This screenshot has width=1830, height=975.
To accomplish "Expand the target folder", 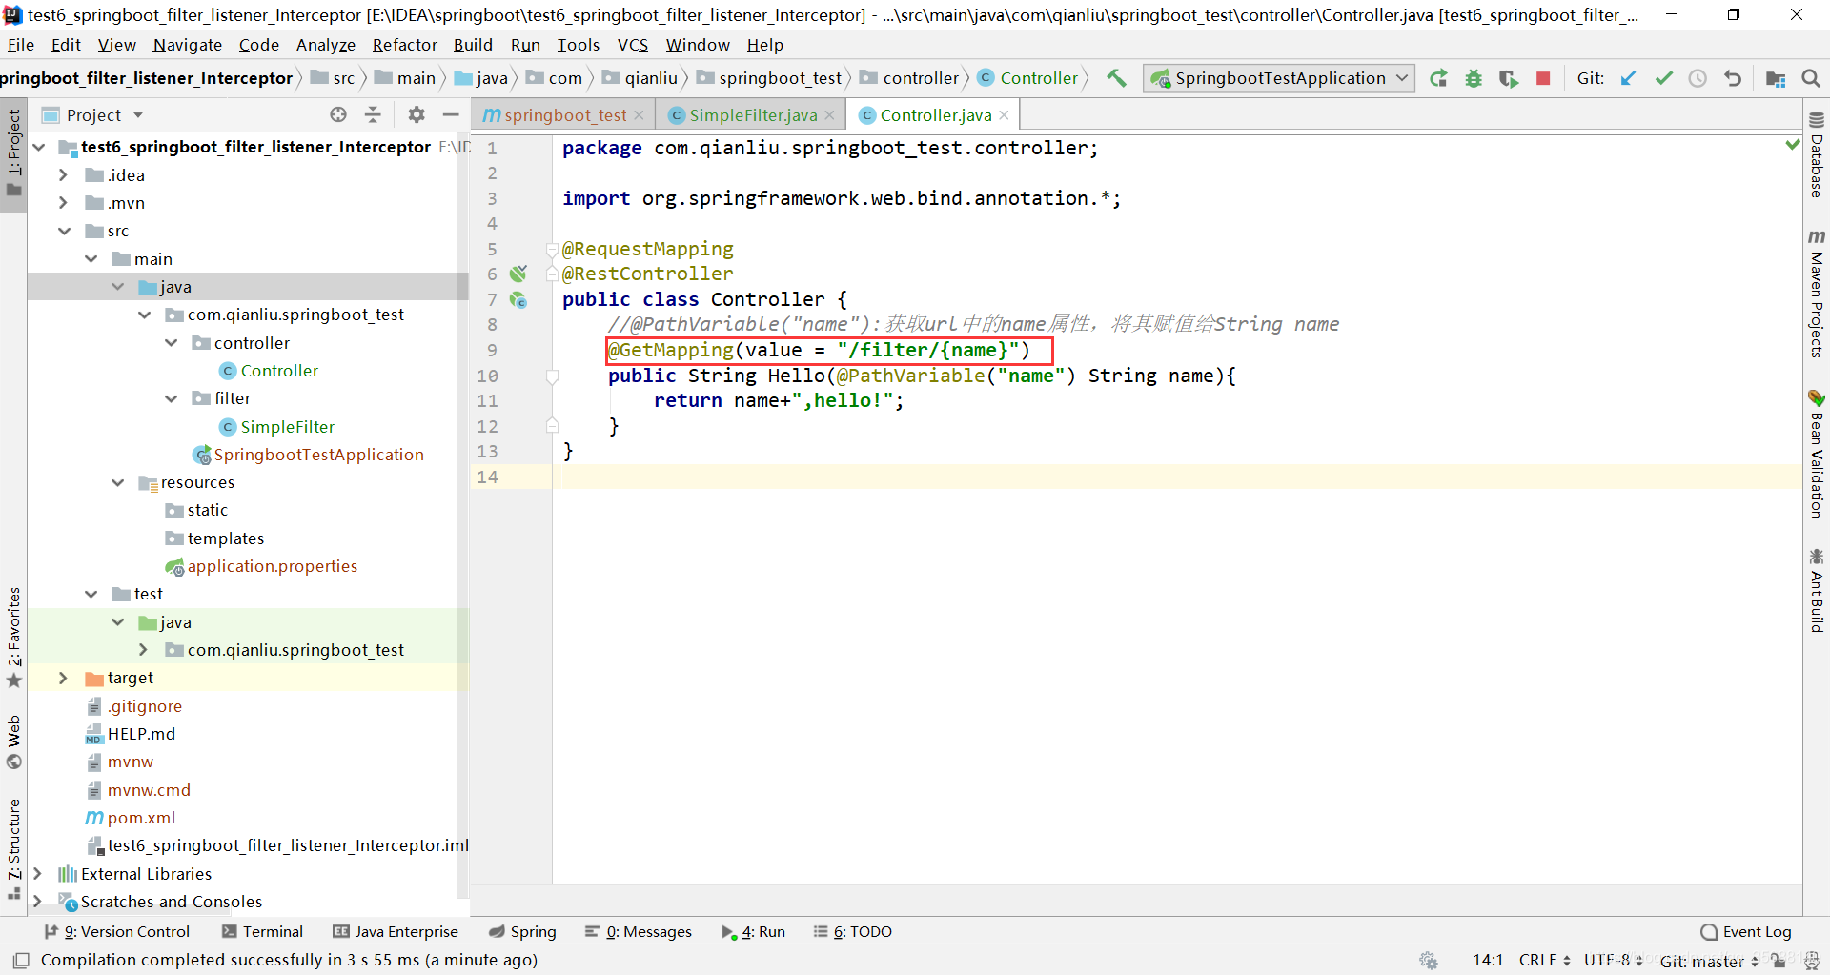I will [63, 678].
